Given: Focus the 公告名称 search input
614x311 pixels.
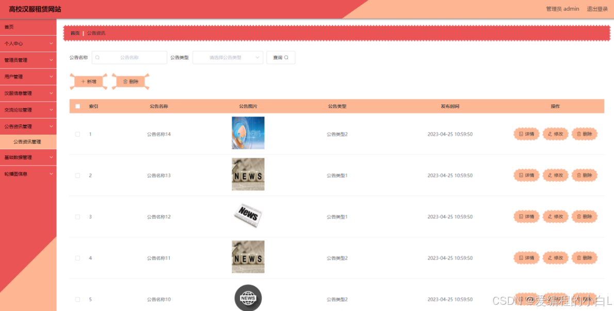Looking at the screenshot, I should (129, 57).
